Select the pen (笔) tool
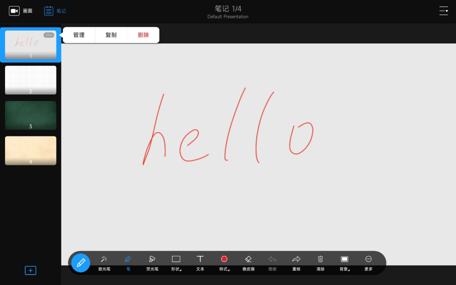456x285 pixels. (128, 262)
